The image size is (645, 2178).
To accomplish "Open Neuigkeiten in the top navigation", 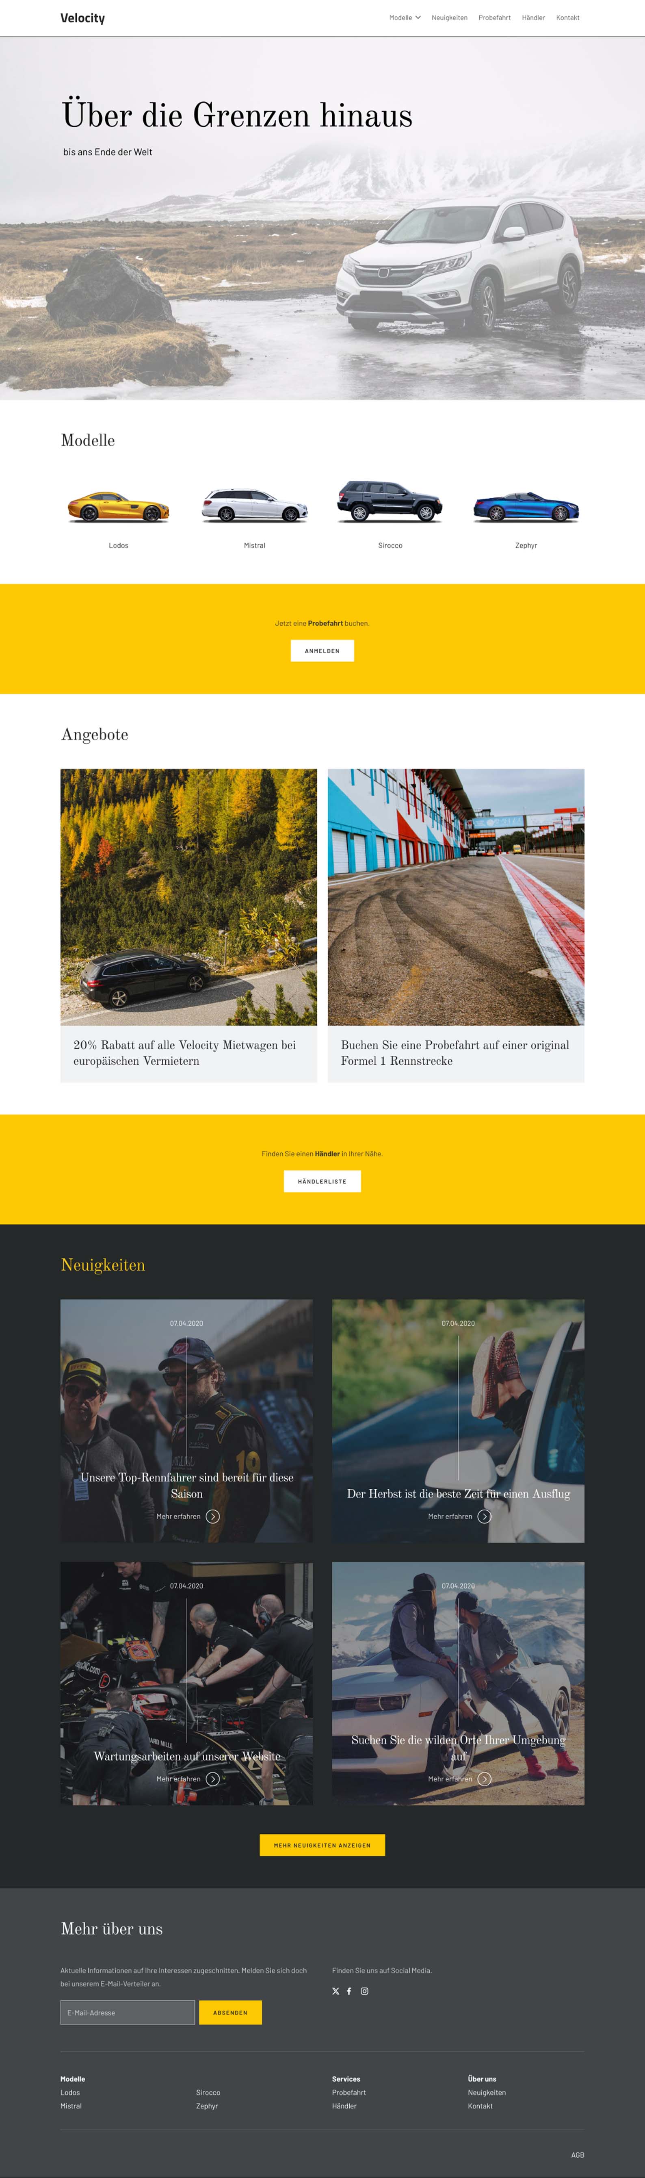I will 449,18.
